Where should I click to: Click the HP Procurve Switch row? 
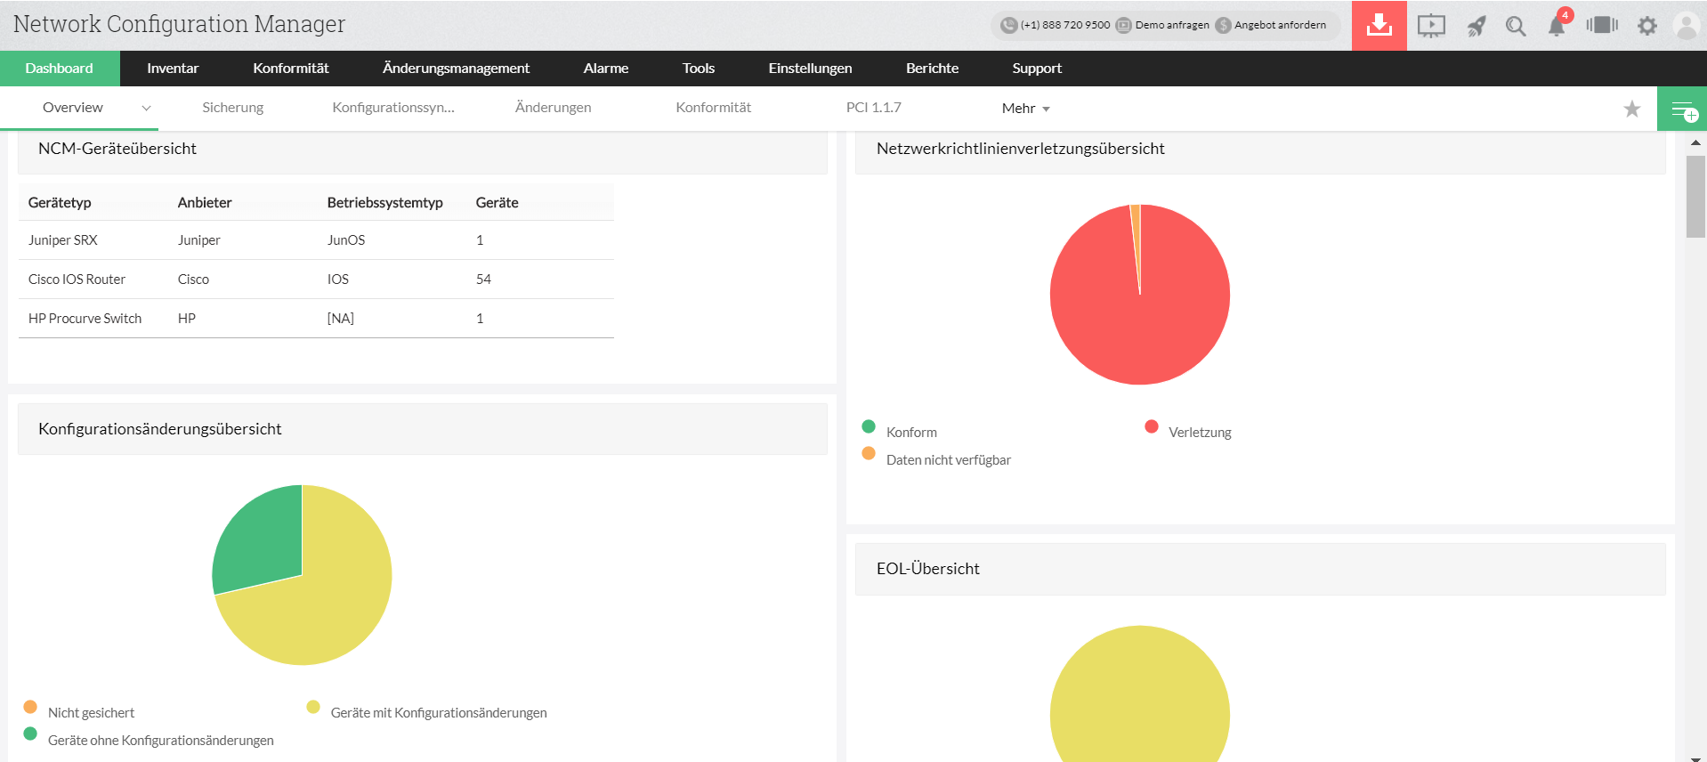coord(316,319)
